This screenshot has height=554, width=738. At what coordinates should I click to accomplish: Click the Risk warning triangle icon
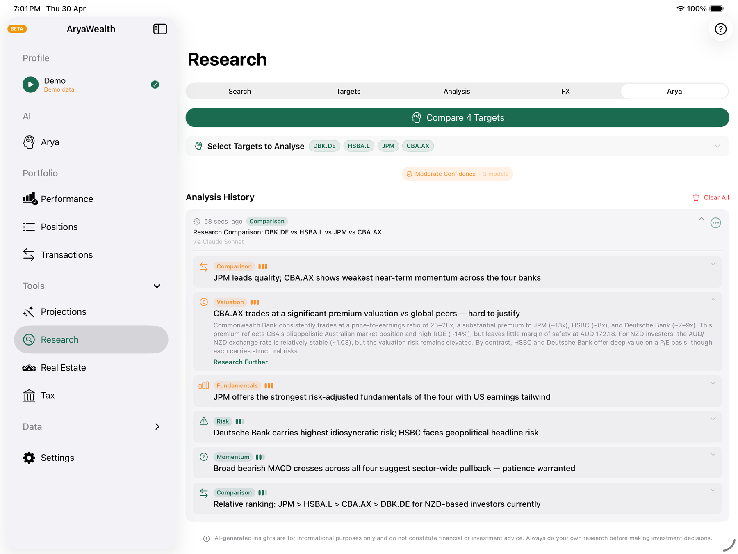(204, 421)
